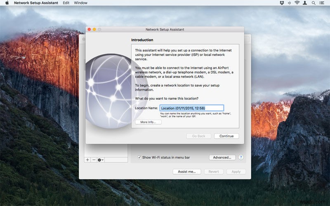Open the gear action menu
The image size is (330, 206).
click(101, 160)
